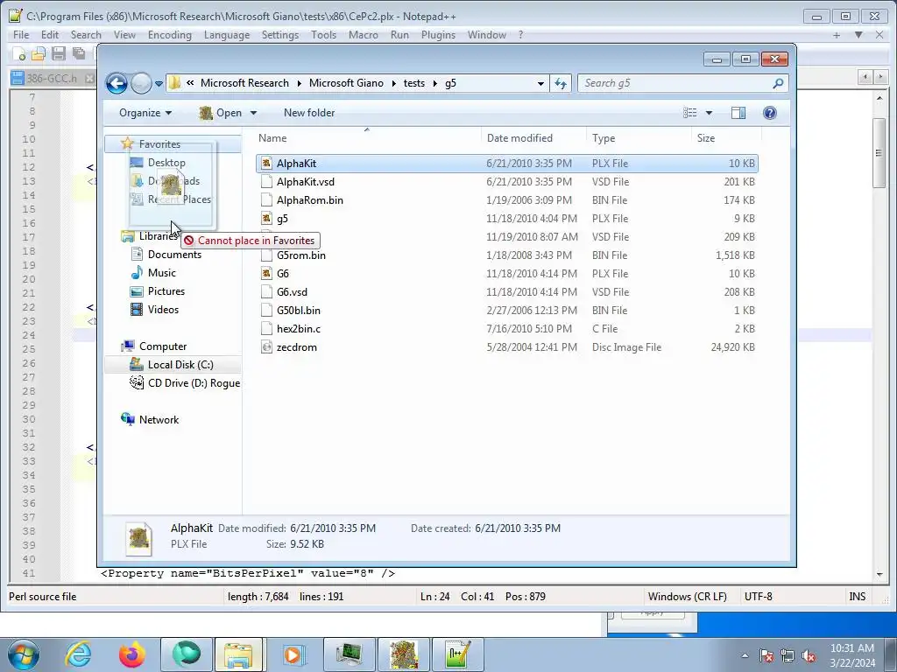Select the AlphaRom.bin file
The width and height of the screenshot is (897, 672).
click(309, 200)
